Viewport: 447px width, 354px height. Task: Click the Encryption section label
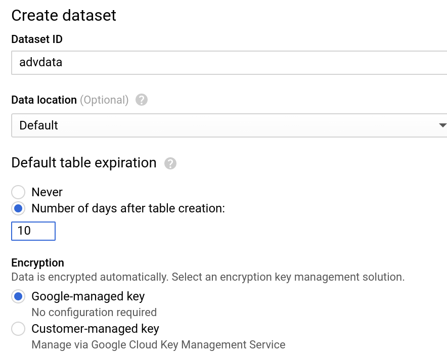tap(37, 262)
